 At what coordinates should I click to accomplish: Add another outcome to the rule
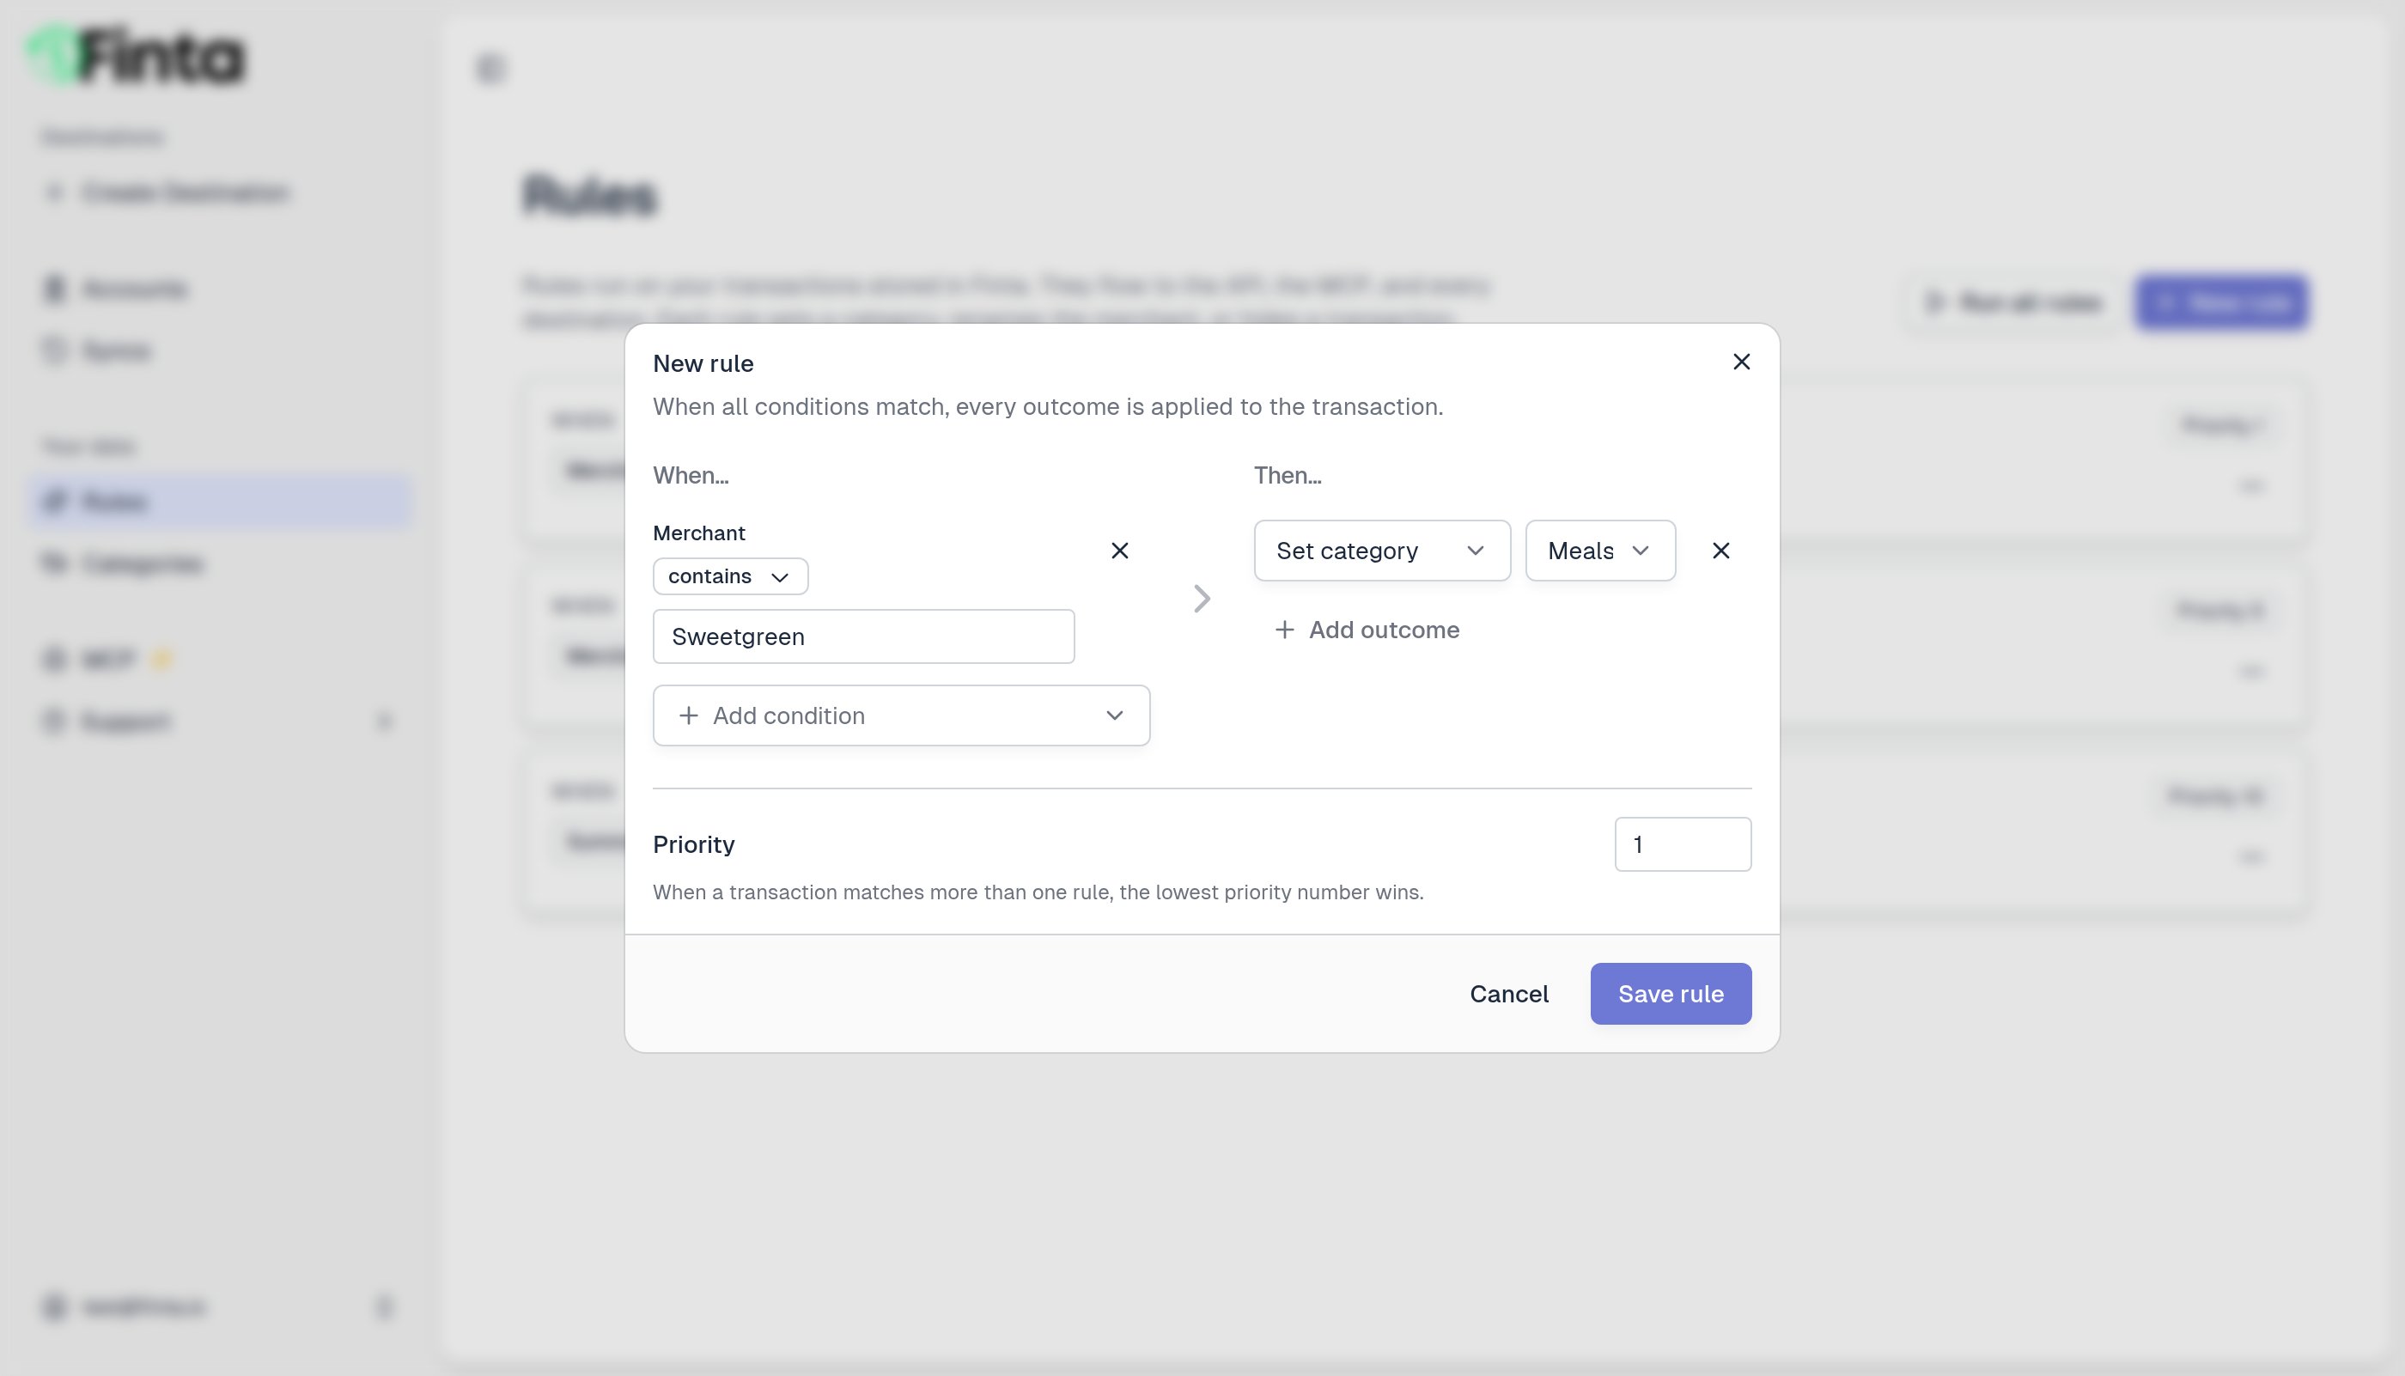click(x=1367, y=630)
